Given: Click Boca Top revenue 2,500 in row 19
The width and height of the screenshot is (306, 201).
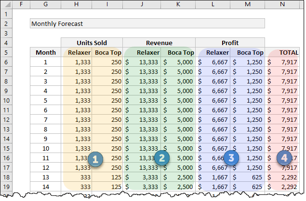Looking at the screenshot, I should coord(178,187).
